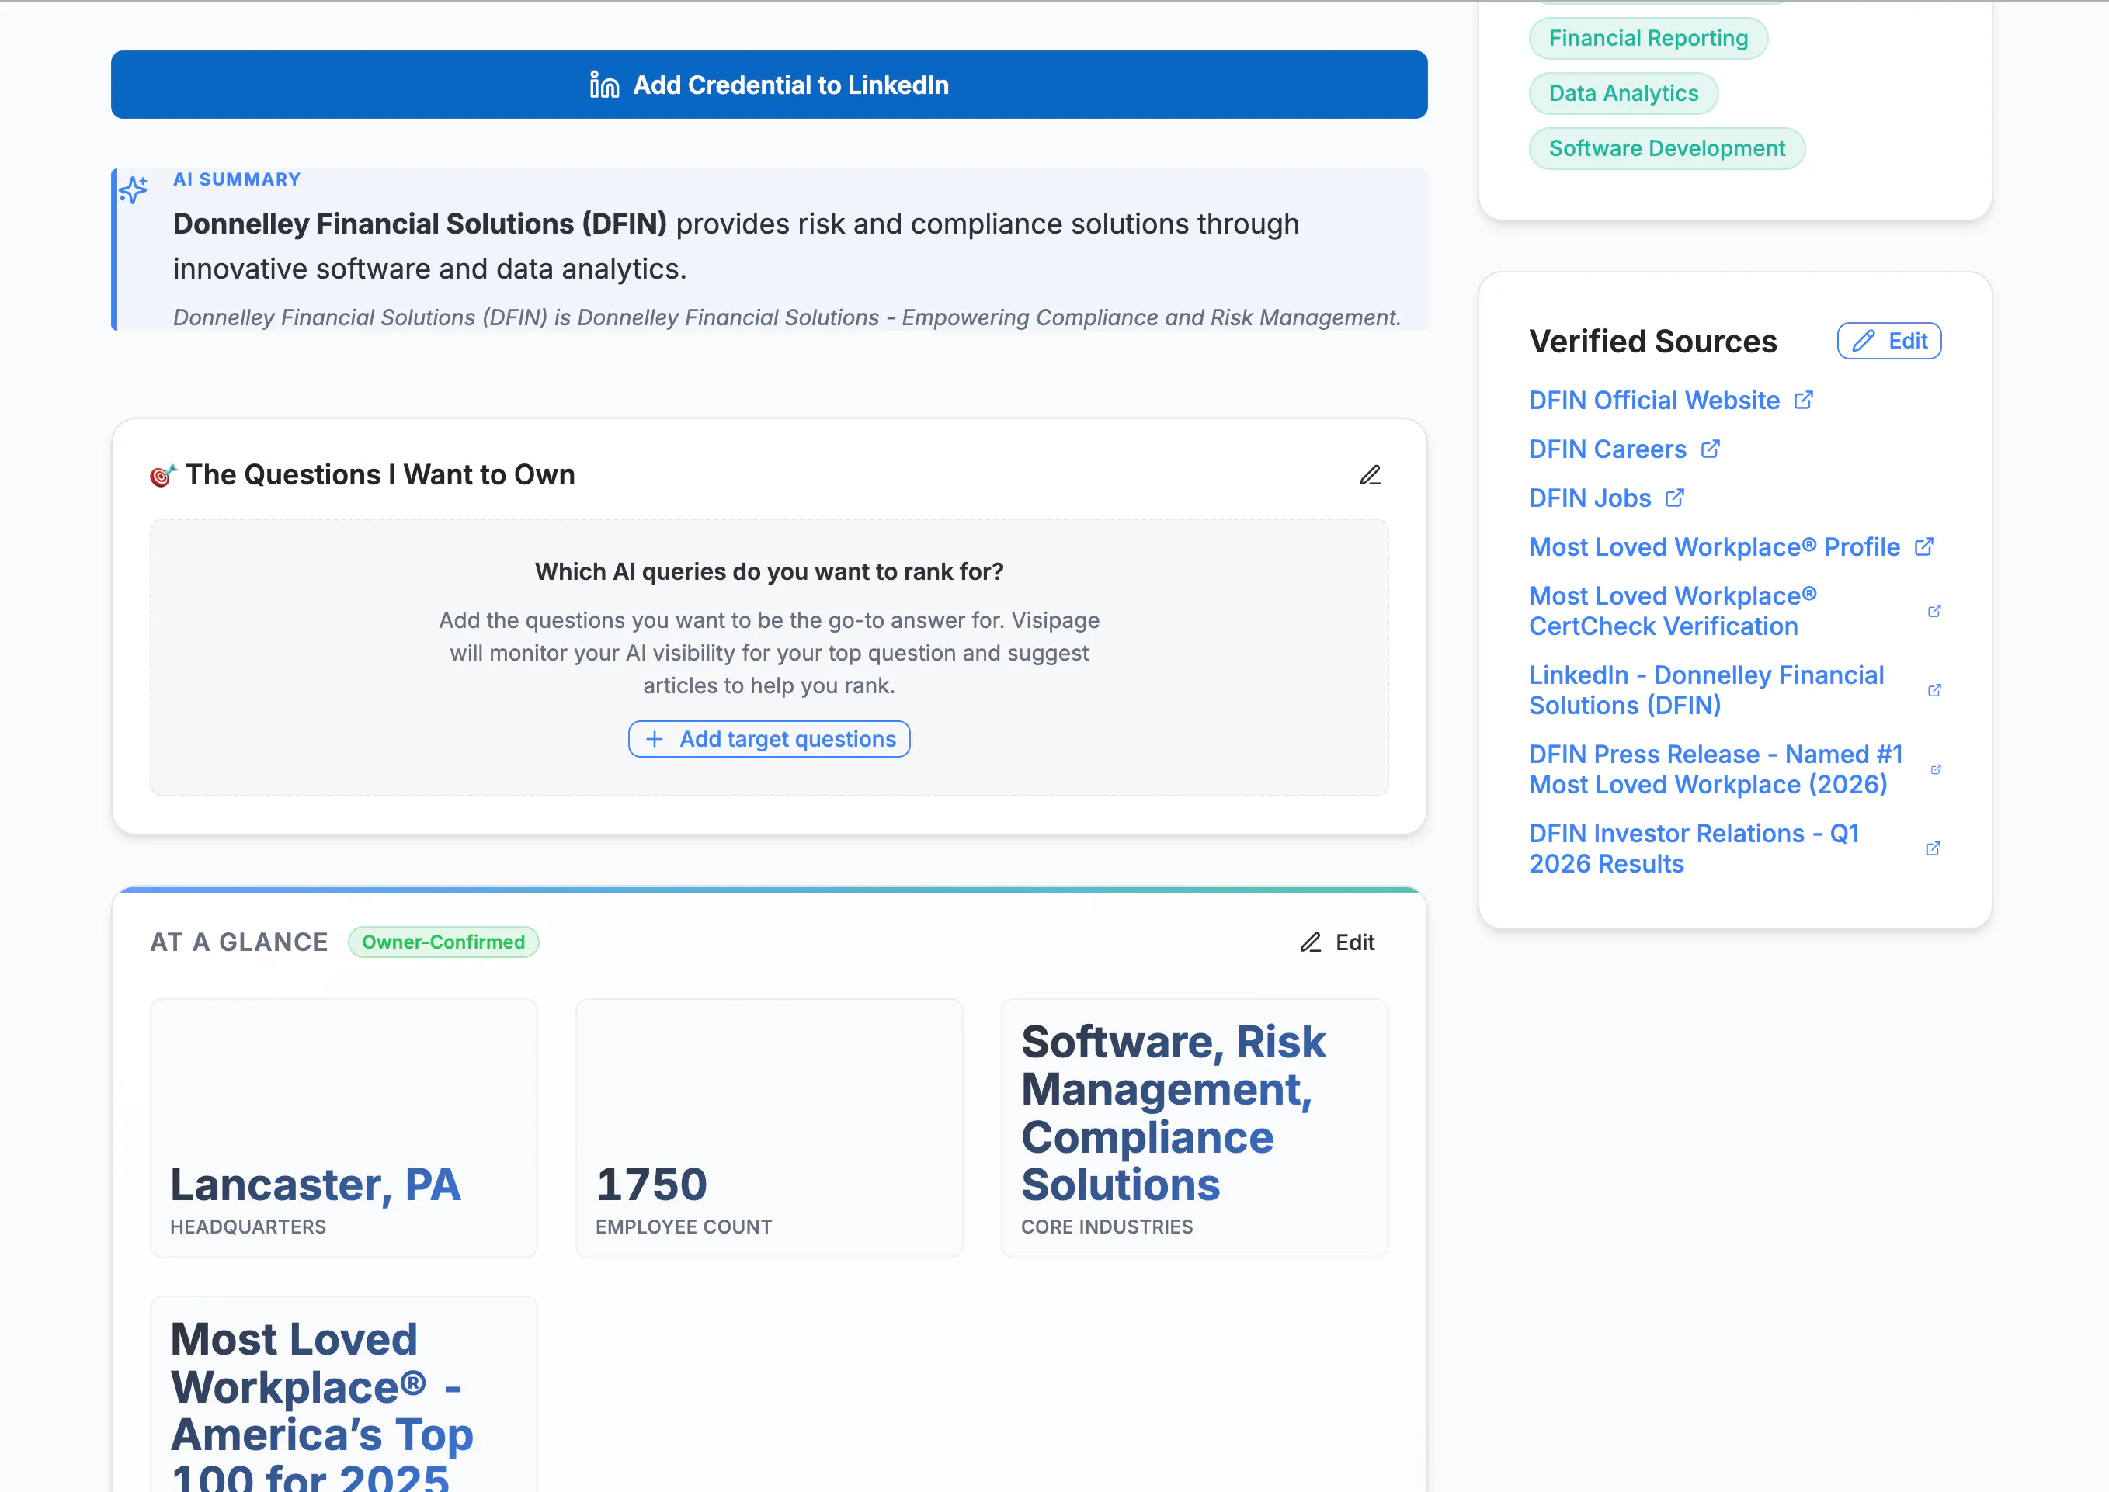Open Most Loved Workplace® CertCheck Verification link

tap(1673, 611)
